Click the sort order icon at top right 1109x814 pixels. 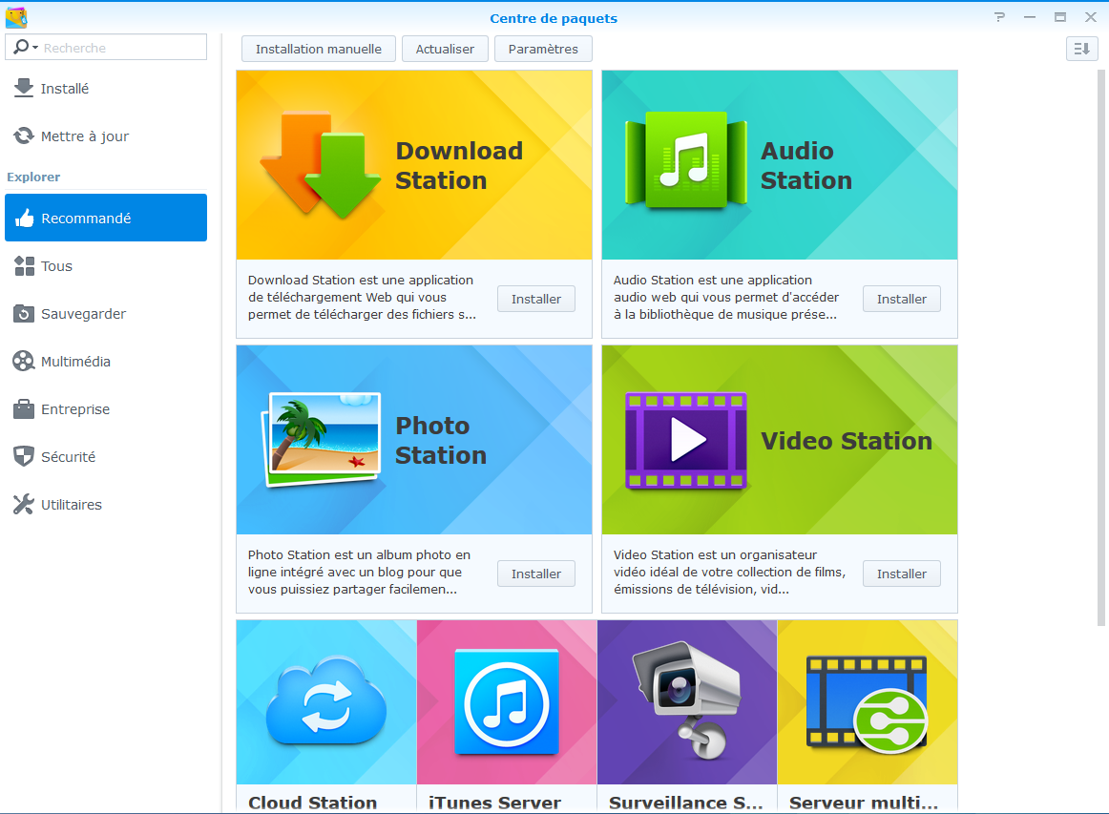[x=1081, y=49]
